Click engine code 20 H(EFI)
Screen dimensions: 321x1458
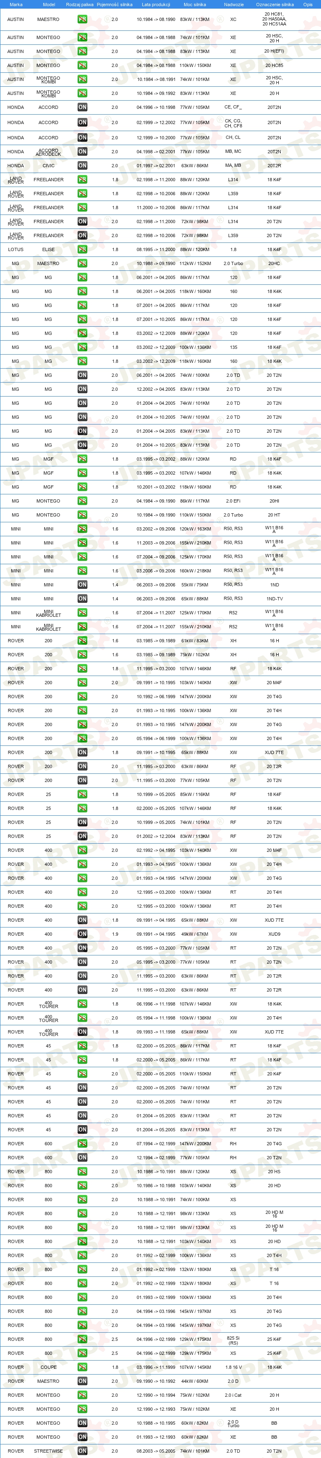[x=274, y=51]
